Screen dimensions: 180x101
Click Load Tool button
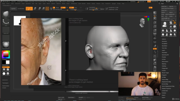coord(165,6)
